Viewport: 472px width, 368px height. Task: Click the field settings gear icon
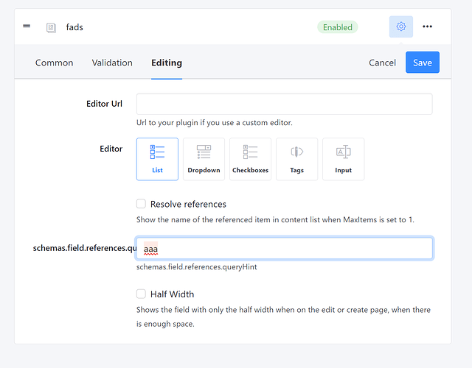(401, 26)
